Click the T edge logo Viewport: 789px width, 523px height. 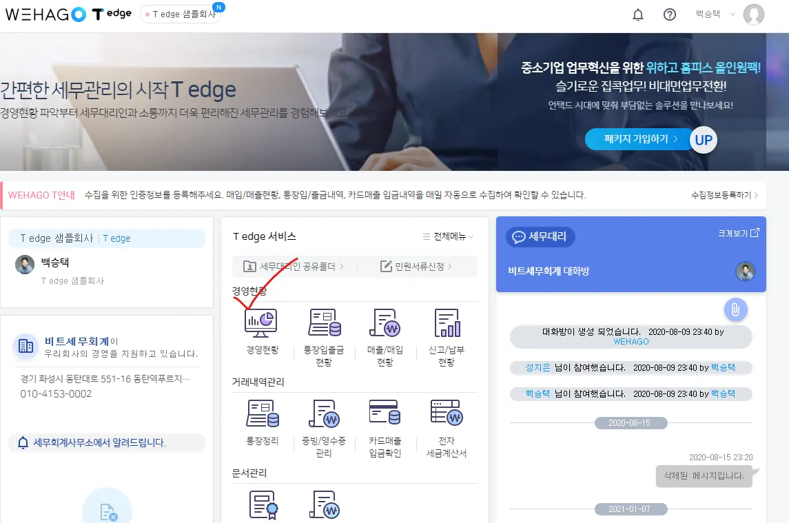[x=112, y=14]
